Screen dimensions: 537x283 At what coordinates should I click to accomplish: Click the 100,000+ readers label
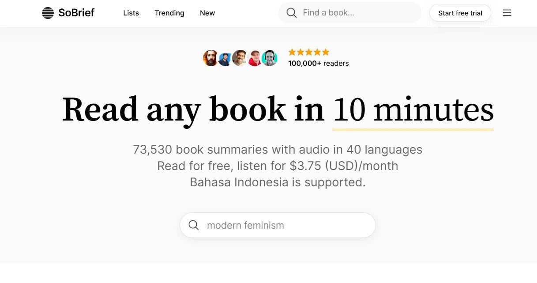point(319,64)
